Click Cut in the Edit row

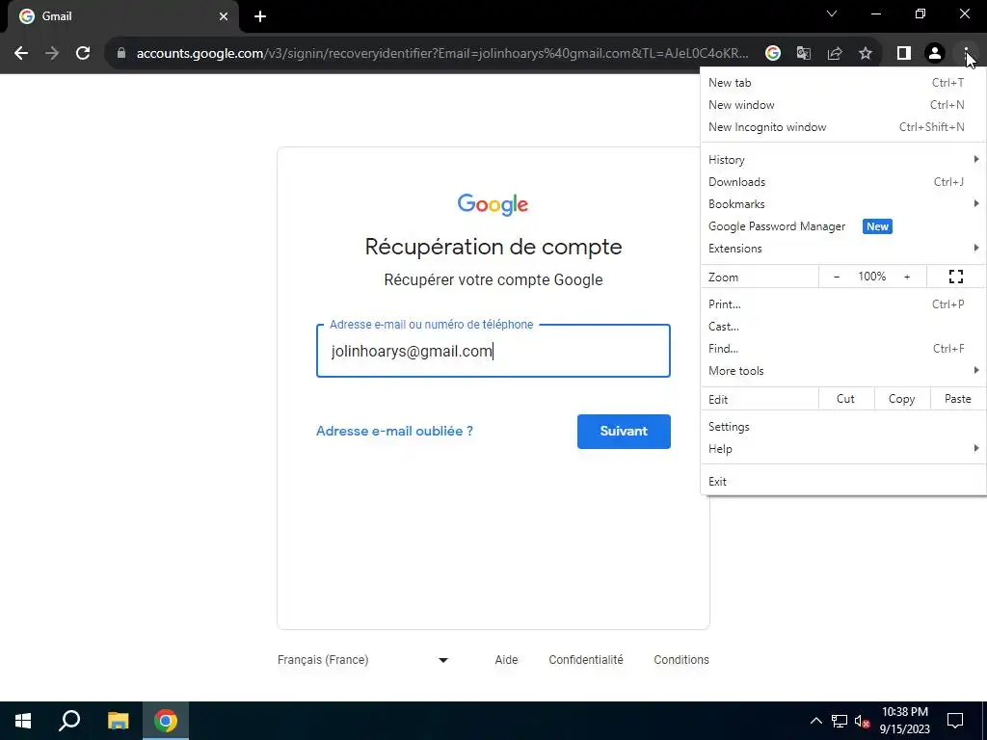point(845,399)
